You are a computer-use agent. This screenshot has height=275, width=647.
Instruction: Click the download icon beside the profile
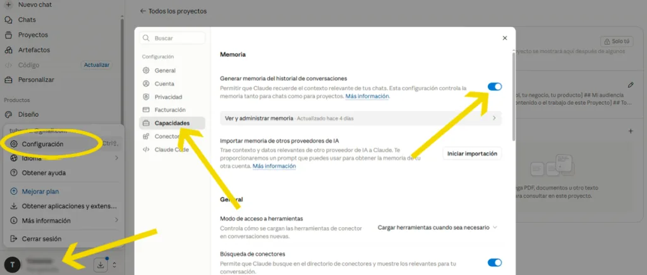click(100, 265)
